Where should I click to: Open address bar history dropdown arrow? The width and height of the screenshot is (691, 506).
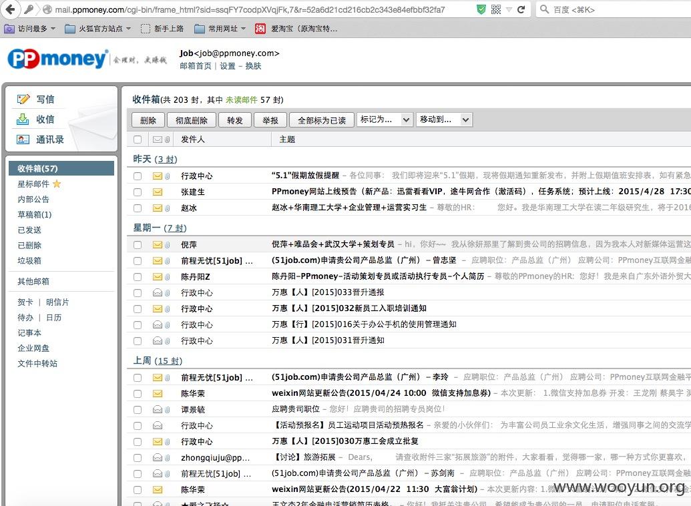pyautogui.click(x=509, y=9)
